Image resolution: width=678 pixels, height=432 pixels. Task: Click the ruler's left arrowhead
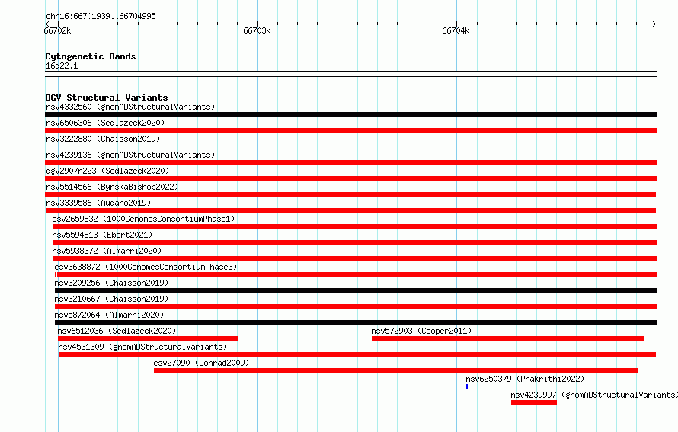47,24
